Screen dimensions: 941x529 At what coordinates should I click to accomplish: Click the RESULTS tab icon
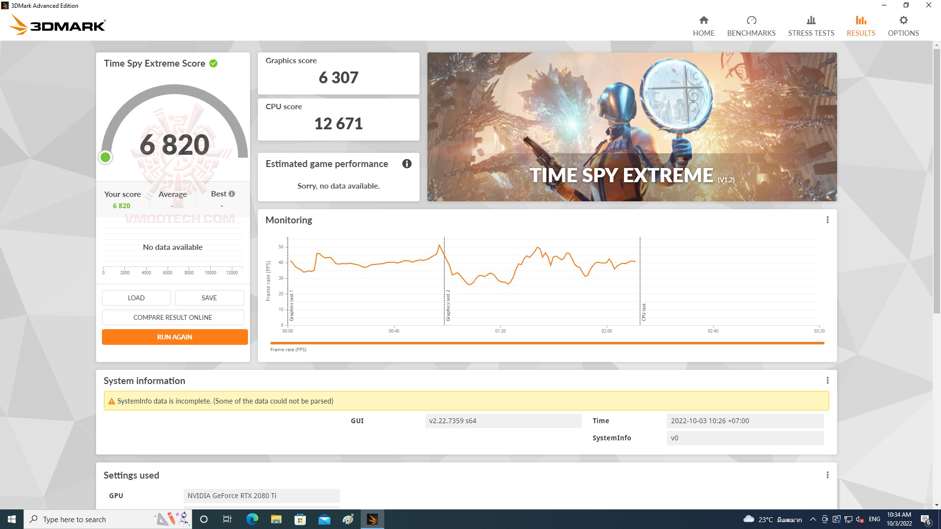click(x=860, y=20)
